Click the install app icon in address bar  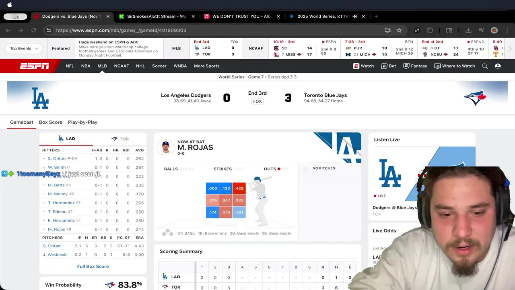(x=387, y=30)
